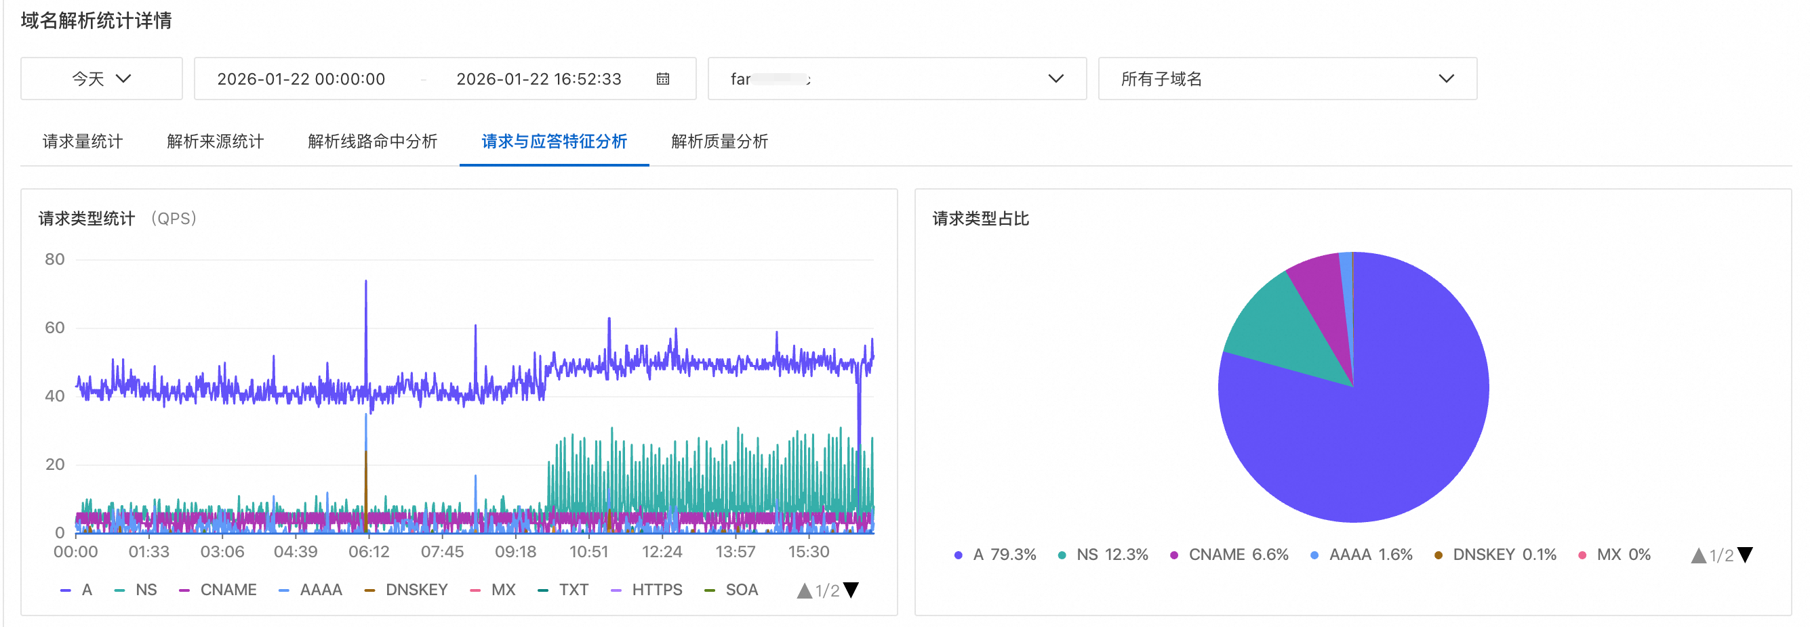Go to previous legend page in line chart

[x=805, y=590]
